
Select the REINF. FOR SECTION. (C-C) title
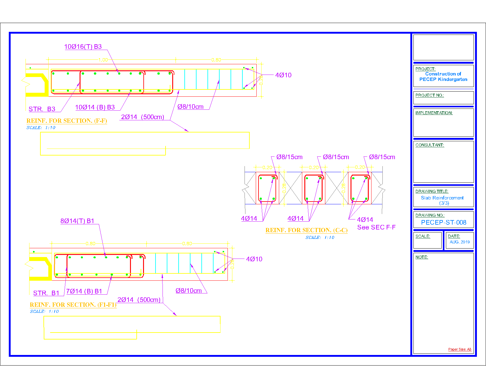pyautogui.click(x=306, y=230)
